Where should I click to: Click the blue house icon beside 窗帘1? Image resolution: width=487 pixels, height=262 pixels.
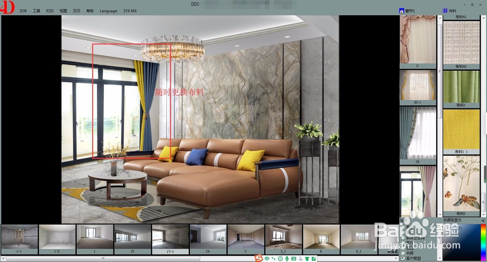pyautogui.click(x=402, y=11)
